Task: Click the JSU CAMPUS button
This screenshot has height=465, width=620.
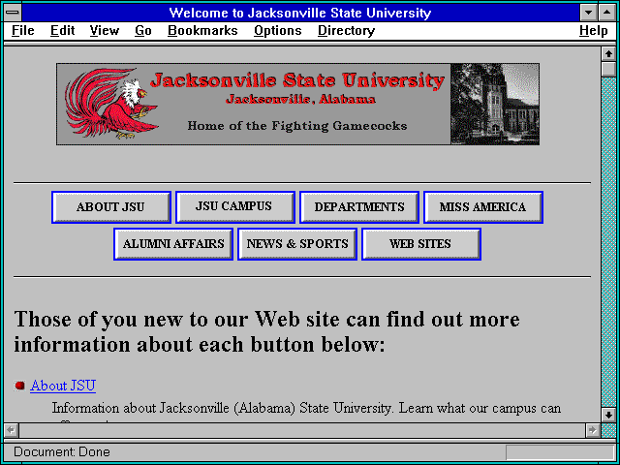Action: coord(235,207)
